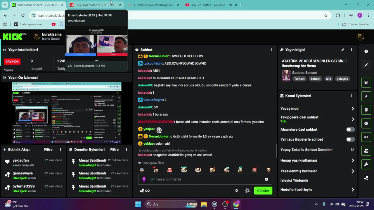Click the badge icon next to Gönder
The height and width of the screenshot is (210, 374).
pos(247,190)
